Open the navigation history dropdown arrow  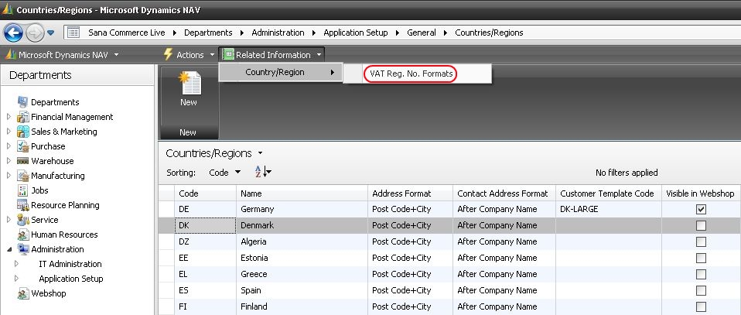click(x=50, y=33)
